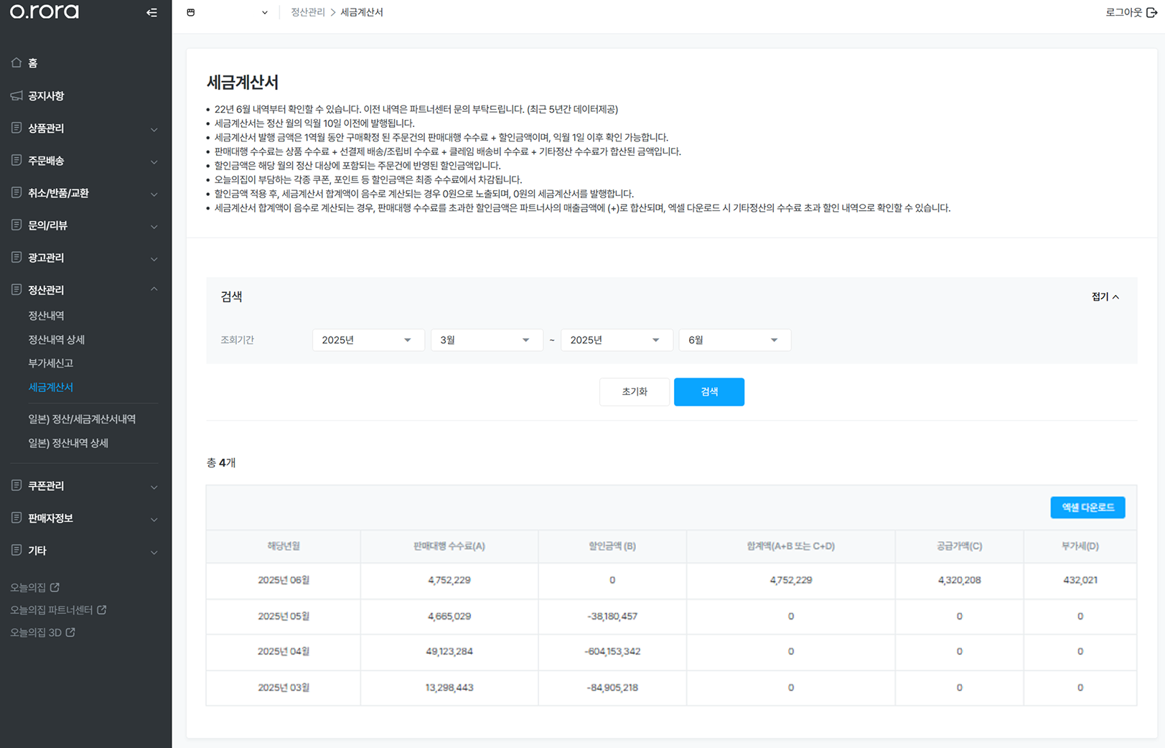Select the 2025년 03월 row cell
Image resolution: width=1165 pixels, height=748 pixels.
[284, 687]
